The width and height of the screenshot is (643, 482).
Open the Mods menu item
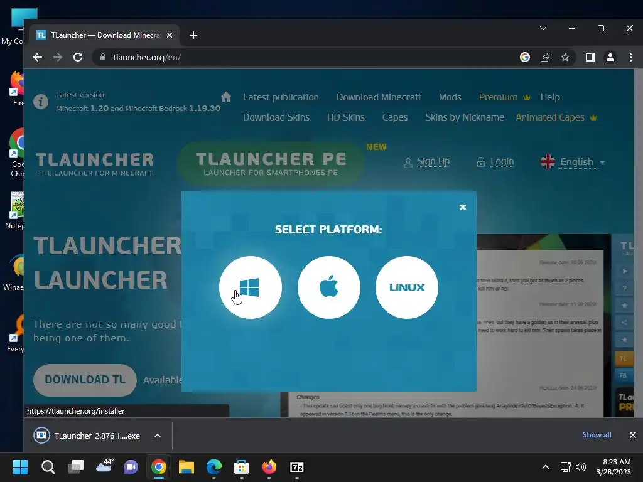tap(450, 97)
